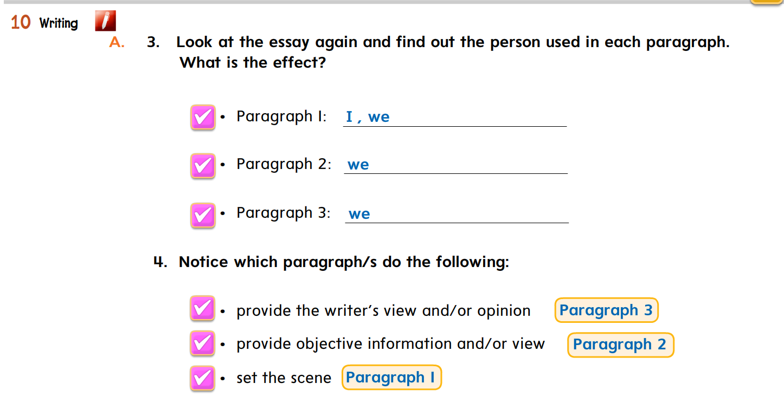Image resolution: width=784 pixels, height=409 pixels.
Task: Toggle checkbox beside writer's view and/or opinion
Action: point(203,309)
